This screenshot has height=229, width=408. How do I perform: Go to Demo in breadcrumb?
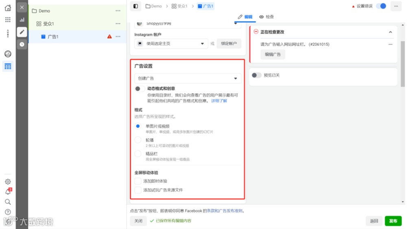(x=153, y=6)
